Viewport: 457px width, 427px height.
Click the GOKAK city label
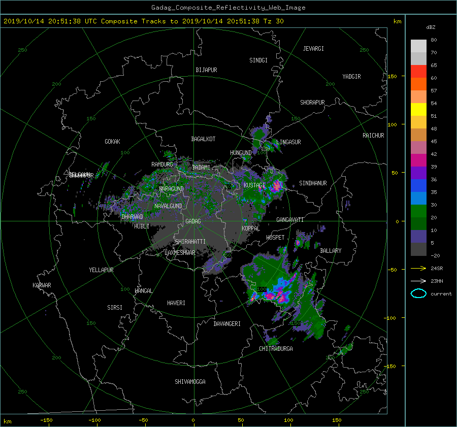[112, 141]
